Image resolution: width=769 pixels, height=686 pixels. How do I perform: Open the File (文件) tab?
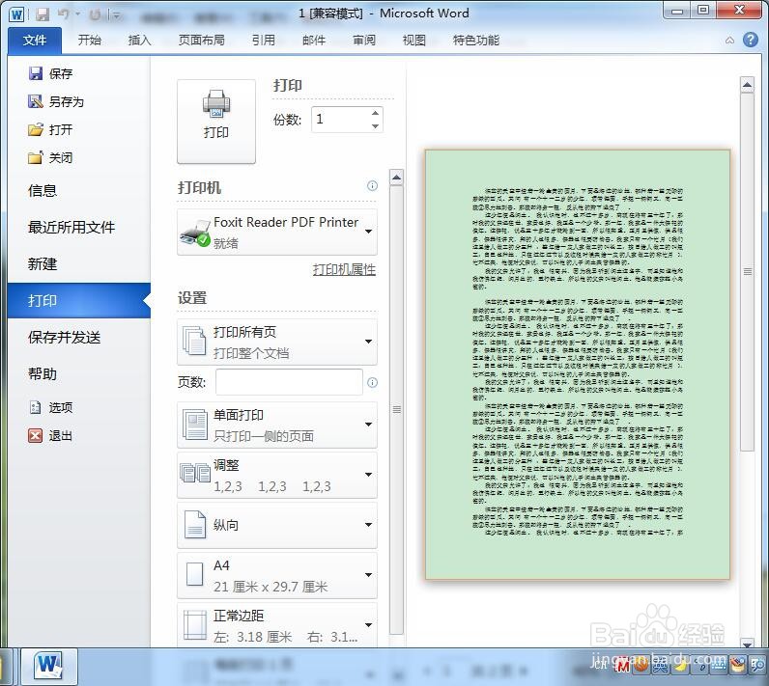click(x=35, y=41)
